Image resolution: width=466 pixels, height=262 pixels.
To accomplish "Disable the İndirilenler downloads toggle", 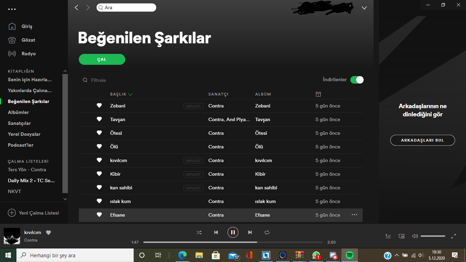I will [357, 79].
